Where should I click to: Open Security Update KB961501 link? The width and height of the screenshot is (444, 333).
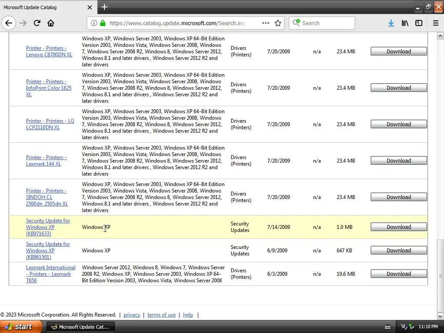coord(48,250)
